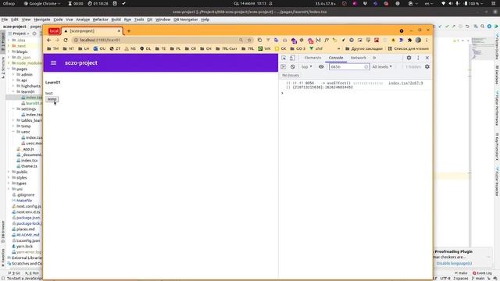Image resolution: width=500 pixels, height=281 pixels.
Task: Collapse the learn01 folder in project tree
Action: pyautogui.click(x=13, y=92)
